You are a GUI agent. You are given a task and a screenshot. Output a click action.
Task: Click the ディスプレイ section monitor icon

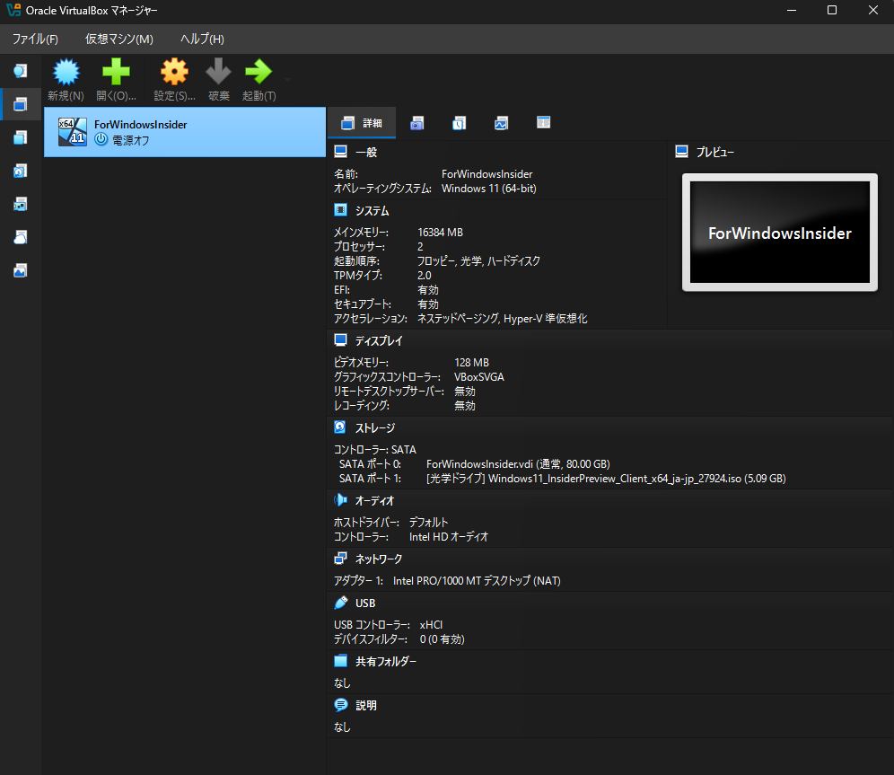click(x=340, y=339)
